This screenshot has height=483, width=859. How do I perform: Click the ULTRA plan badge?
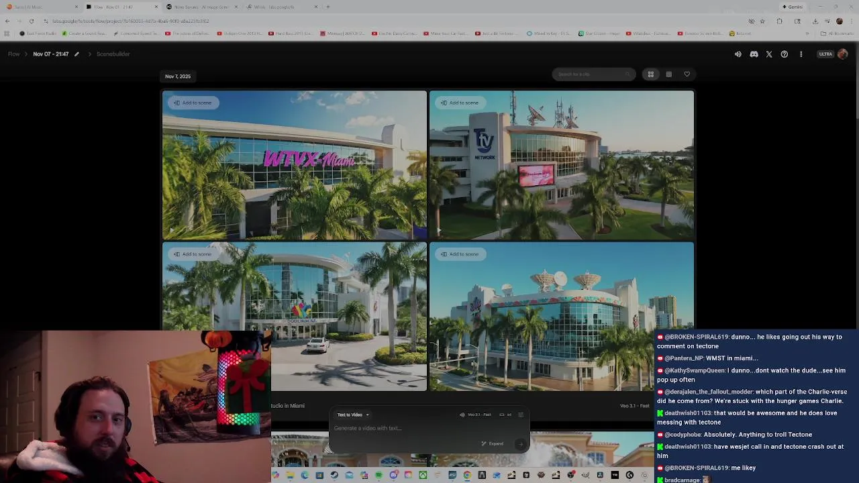point(825,54)
